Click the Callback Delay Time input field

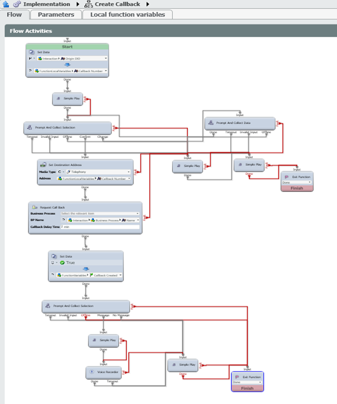(99, 227)
